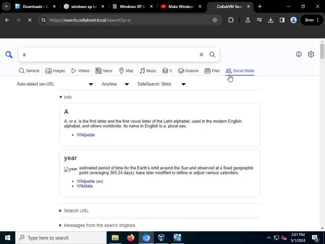325x244 pixels.
Task: Open VirtualBox from the taskbar
Action: coord(162,238)
